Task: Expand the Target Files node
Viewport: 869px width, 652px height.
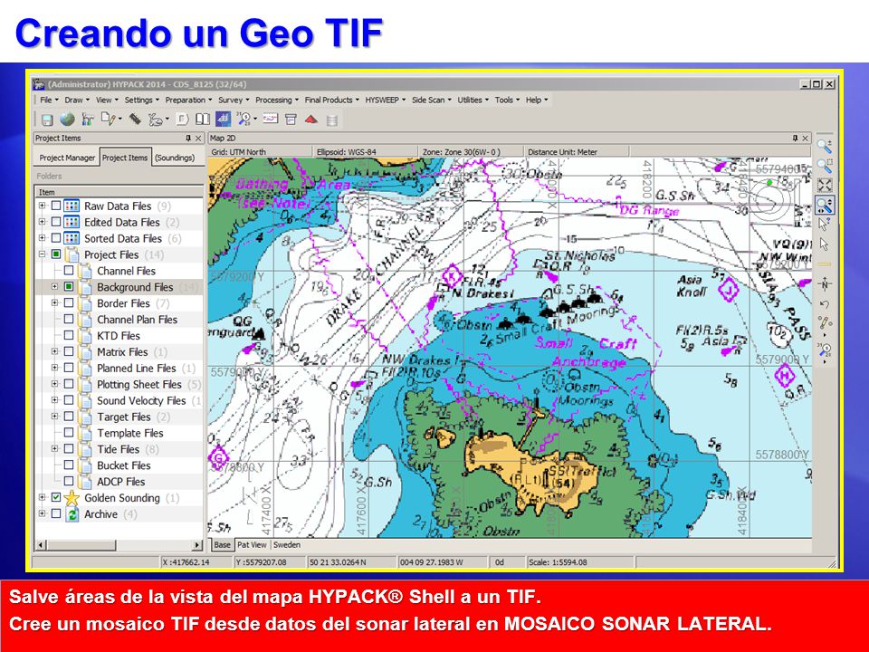Action: [55, 417]
